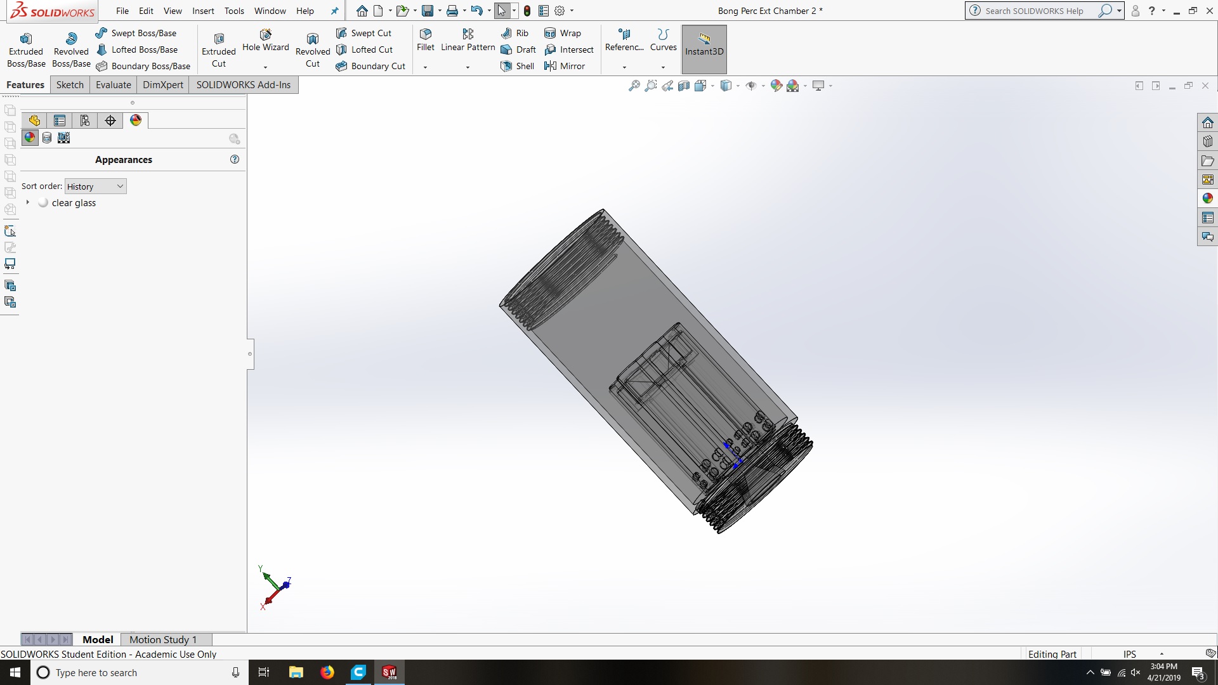Select the Shell tool
Image resolution: width=1218 pixels, height=685 pixels.
click(518, 66)
